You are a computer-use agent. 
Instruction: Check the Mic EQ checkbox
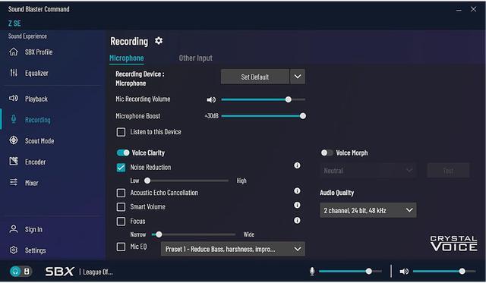tap(121, 247)
